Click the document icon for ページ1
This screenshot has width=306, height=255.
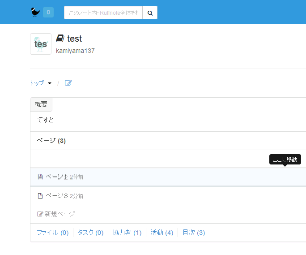tap(40, 177)
